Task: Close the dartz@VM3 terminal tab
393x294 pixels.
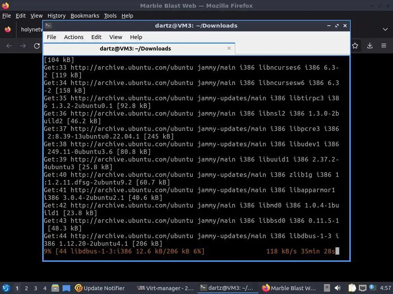Action: [x=229, y=48]
